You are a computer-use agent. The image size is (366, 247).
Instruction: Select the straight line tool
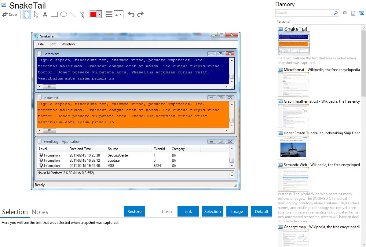click(73, 14)
